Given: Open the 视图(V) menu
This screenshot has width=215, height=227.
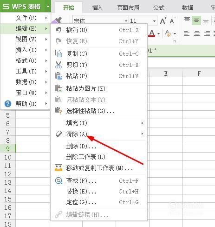Looking at the screenshot, I should (x=26, y=39).
